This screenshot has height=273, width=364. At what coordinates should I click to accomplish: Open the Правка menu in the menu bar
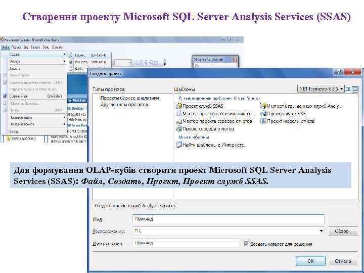[x=16, y=47]
